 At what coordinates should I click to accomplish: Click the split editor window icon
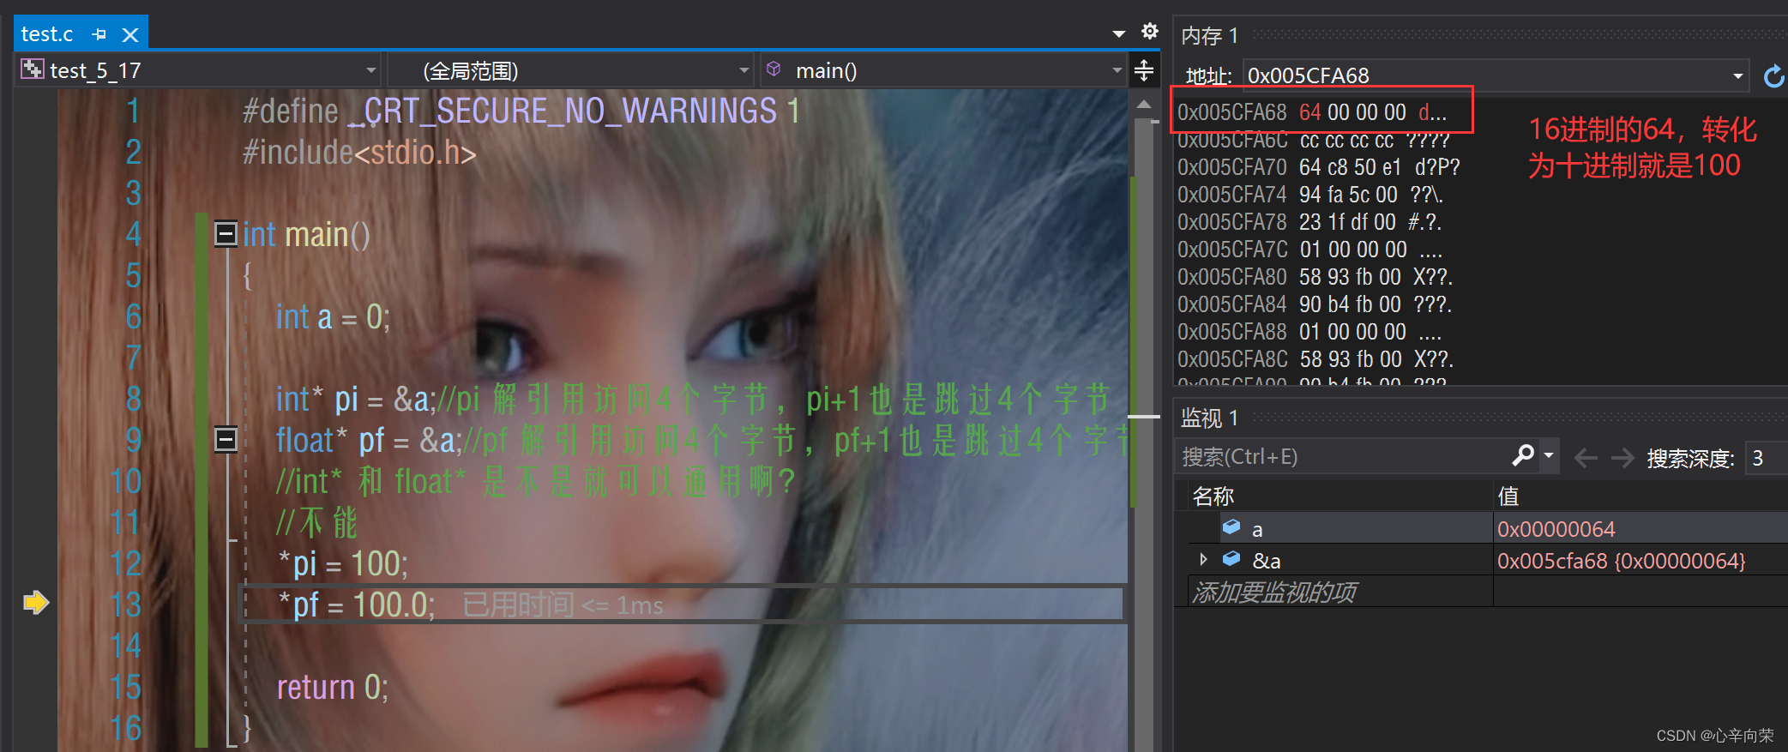[1144, 70]
